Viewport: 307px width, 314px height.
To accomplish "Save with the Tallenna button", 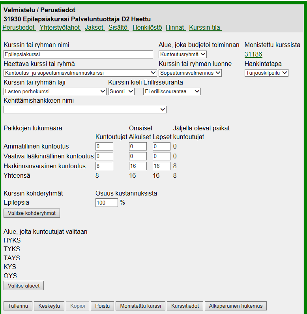I will tap(18, 306).
